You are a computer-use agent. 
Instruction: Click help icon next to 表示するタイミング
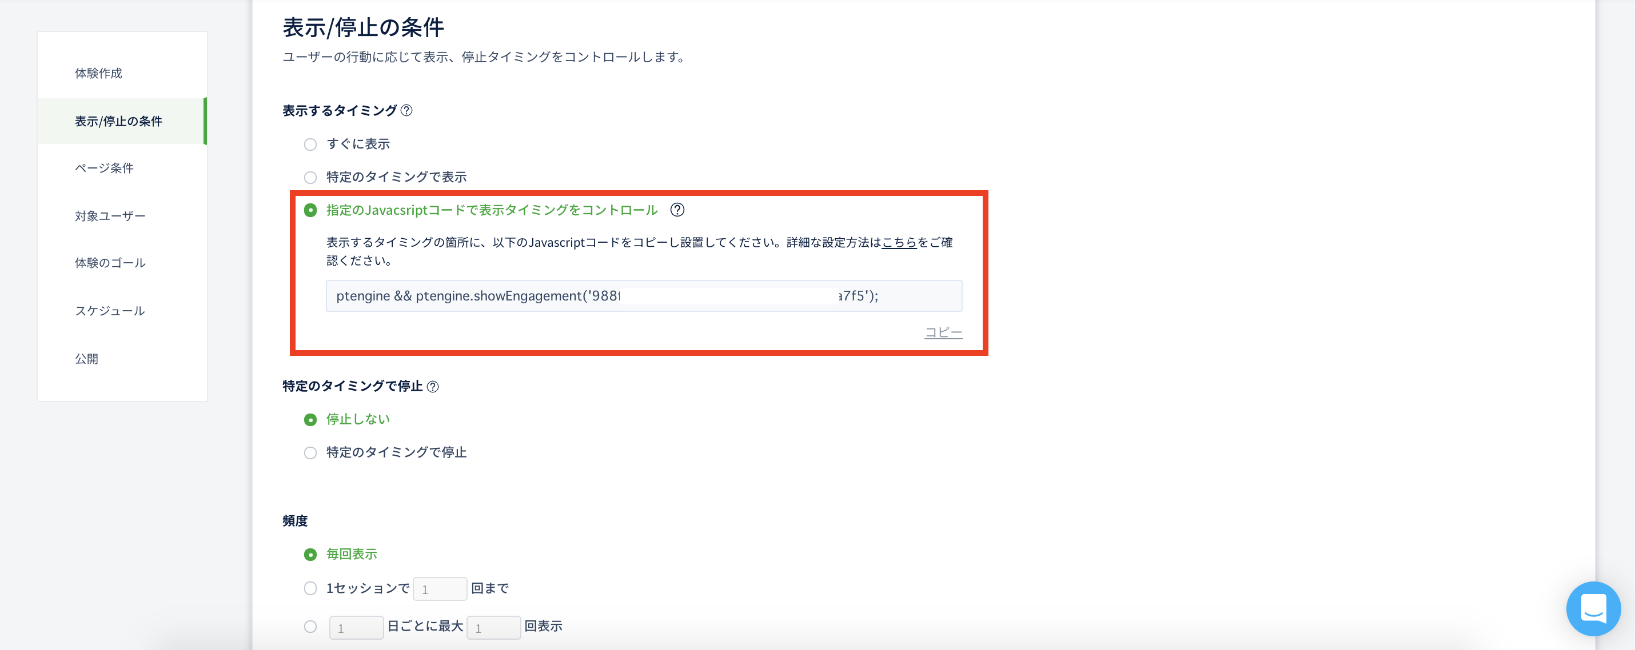coord(407,110)
